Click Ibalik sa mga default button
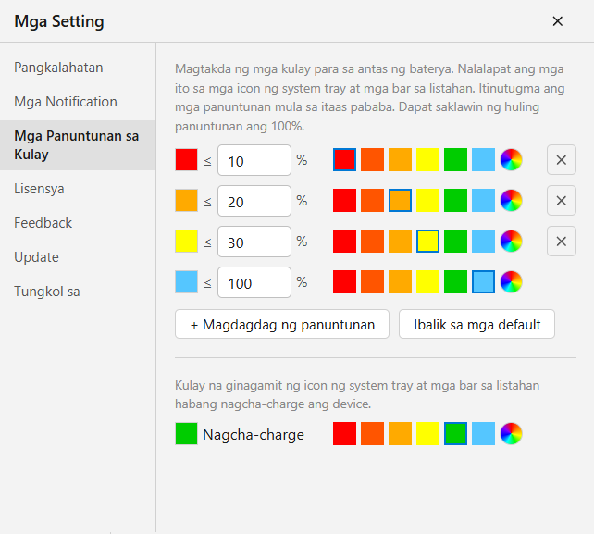Viewport: 594px width, 534px height. point(476,324)
